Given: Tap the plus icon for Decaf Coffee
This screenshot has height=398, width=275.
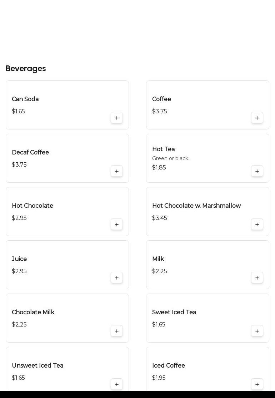Looking at the screenshot, I should 116,171.
